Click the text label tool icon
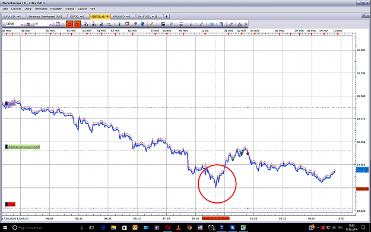Image resolution: width=371 pixels, height=232 pixels. [x=221, y=24]
